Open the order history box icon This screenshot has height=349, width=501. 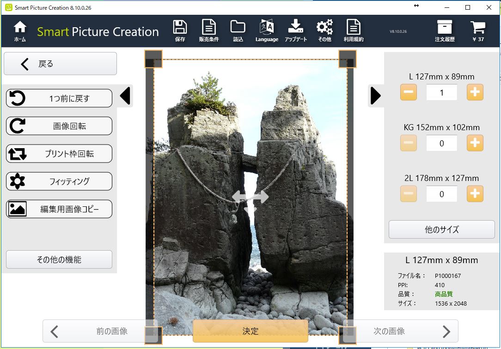[x=445, y=31]
